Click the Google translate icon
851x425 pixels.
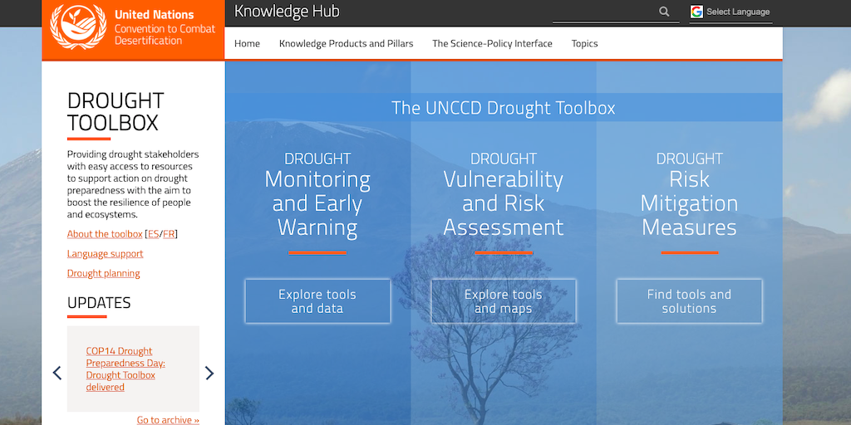697,12
